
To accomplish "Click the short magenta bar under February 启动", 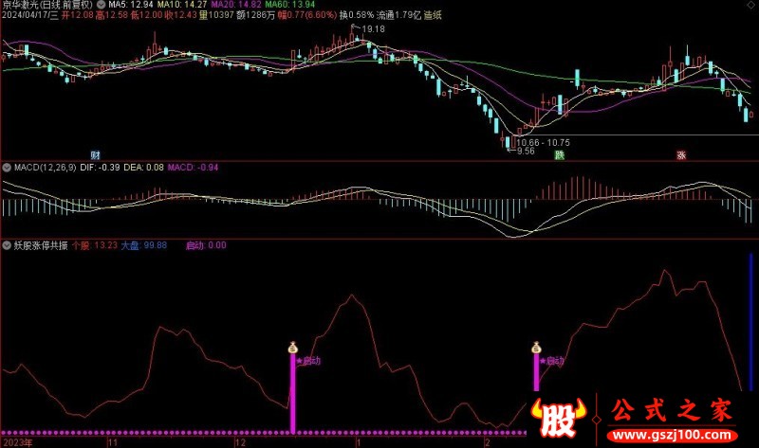I will [x=536, y=371].
